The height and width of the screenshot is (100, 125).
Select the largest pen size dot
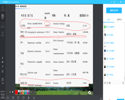(13, 92)
